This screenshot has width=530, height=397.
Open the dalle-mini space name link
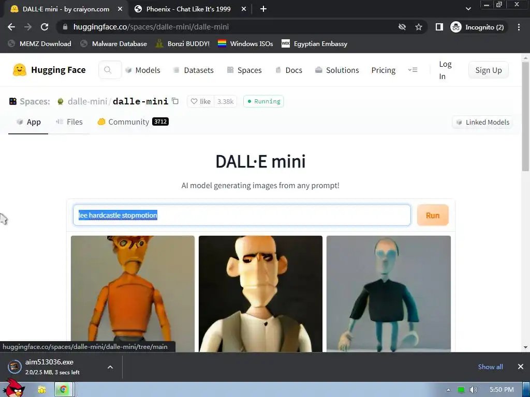pyautogui.click(x=140, y=101)
